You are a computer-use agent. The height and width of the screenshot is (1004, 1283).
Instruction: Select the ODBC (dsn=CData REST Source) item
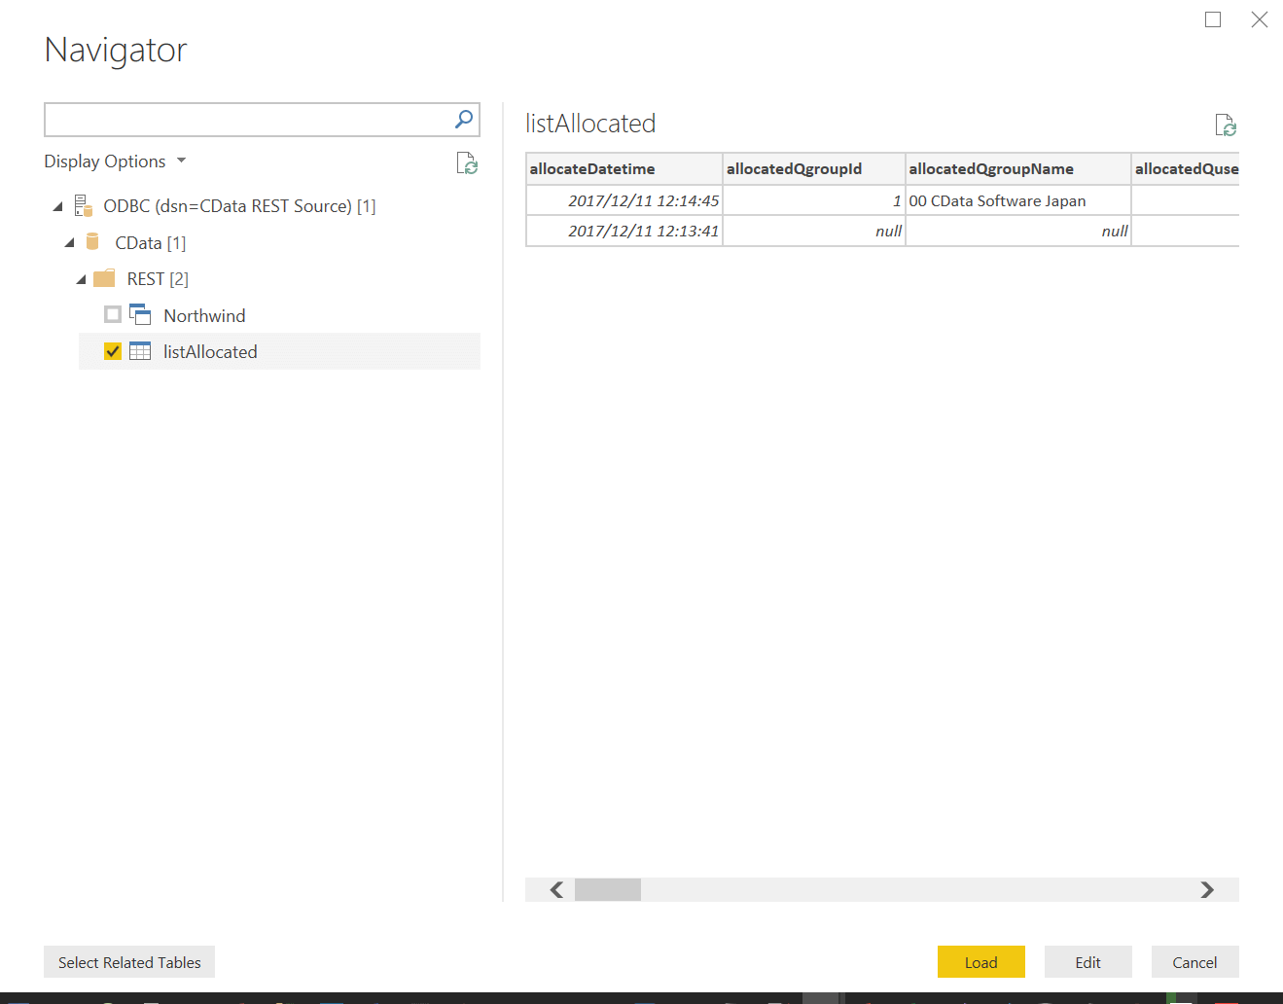(239, 206)
